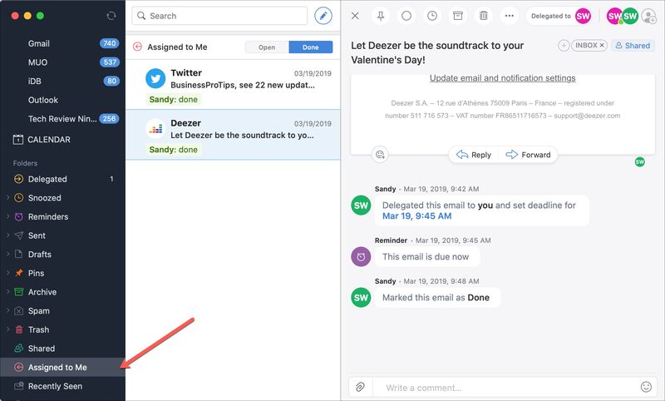
Task: Compose a new email with pencil button
Action: coord(323,16)
